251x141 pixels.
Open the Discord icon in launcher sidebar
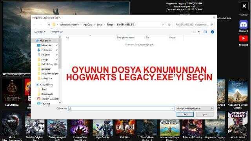244,25
